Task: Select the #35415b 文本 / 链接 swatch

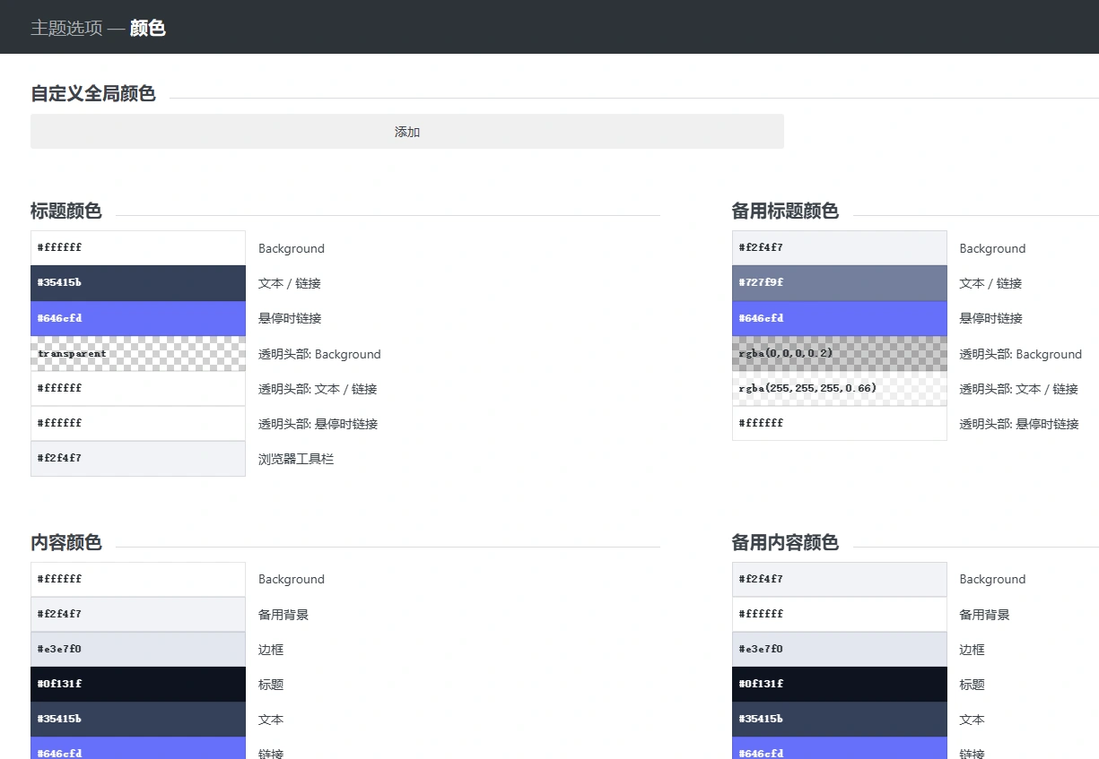Action: [137, 283]
